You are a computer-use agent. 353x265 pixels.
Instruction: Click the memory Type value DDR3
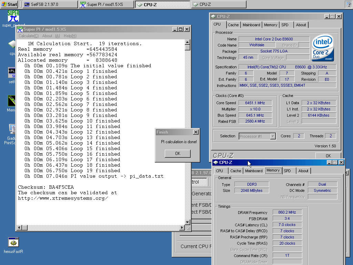252,184
